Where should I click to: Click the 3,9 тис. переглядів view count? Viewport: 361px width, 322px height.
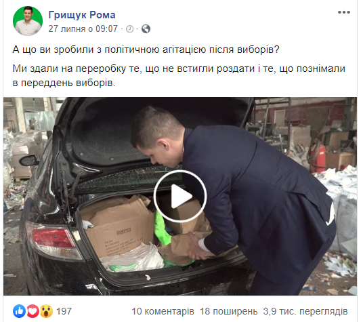[x=305, y=311]
